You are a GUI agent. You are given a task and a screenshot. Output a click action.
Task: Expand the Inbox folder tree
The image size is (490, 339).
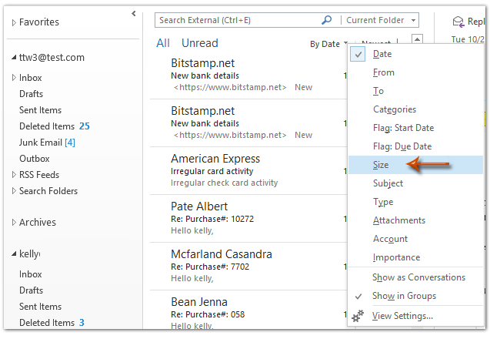tap(13, 78)
